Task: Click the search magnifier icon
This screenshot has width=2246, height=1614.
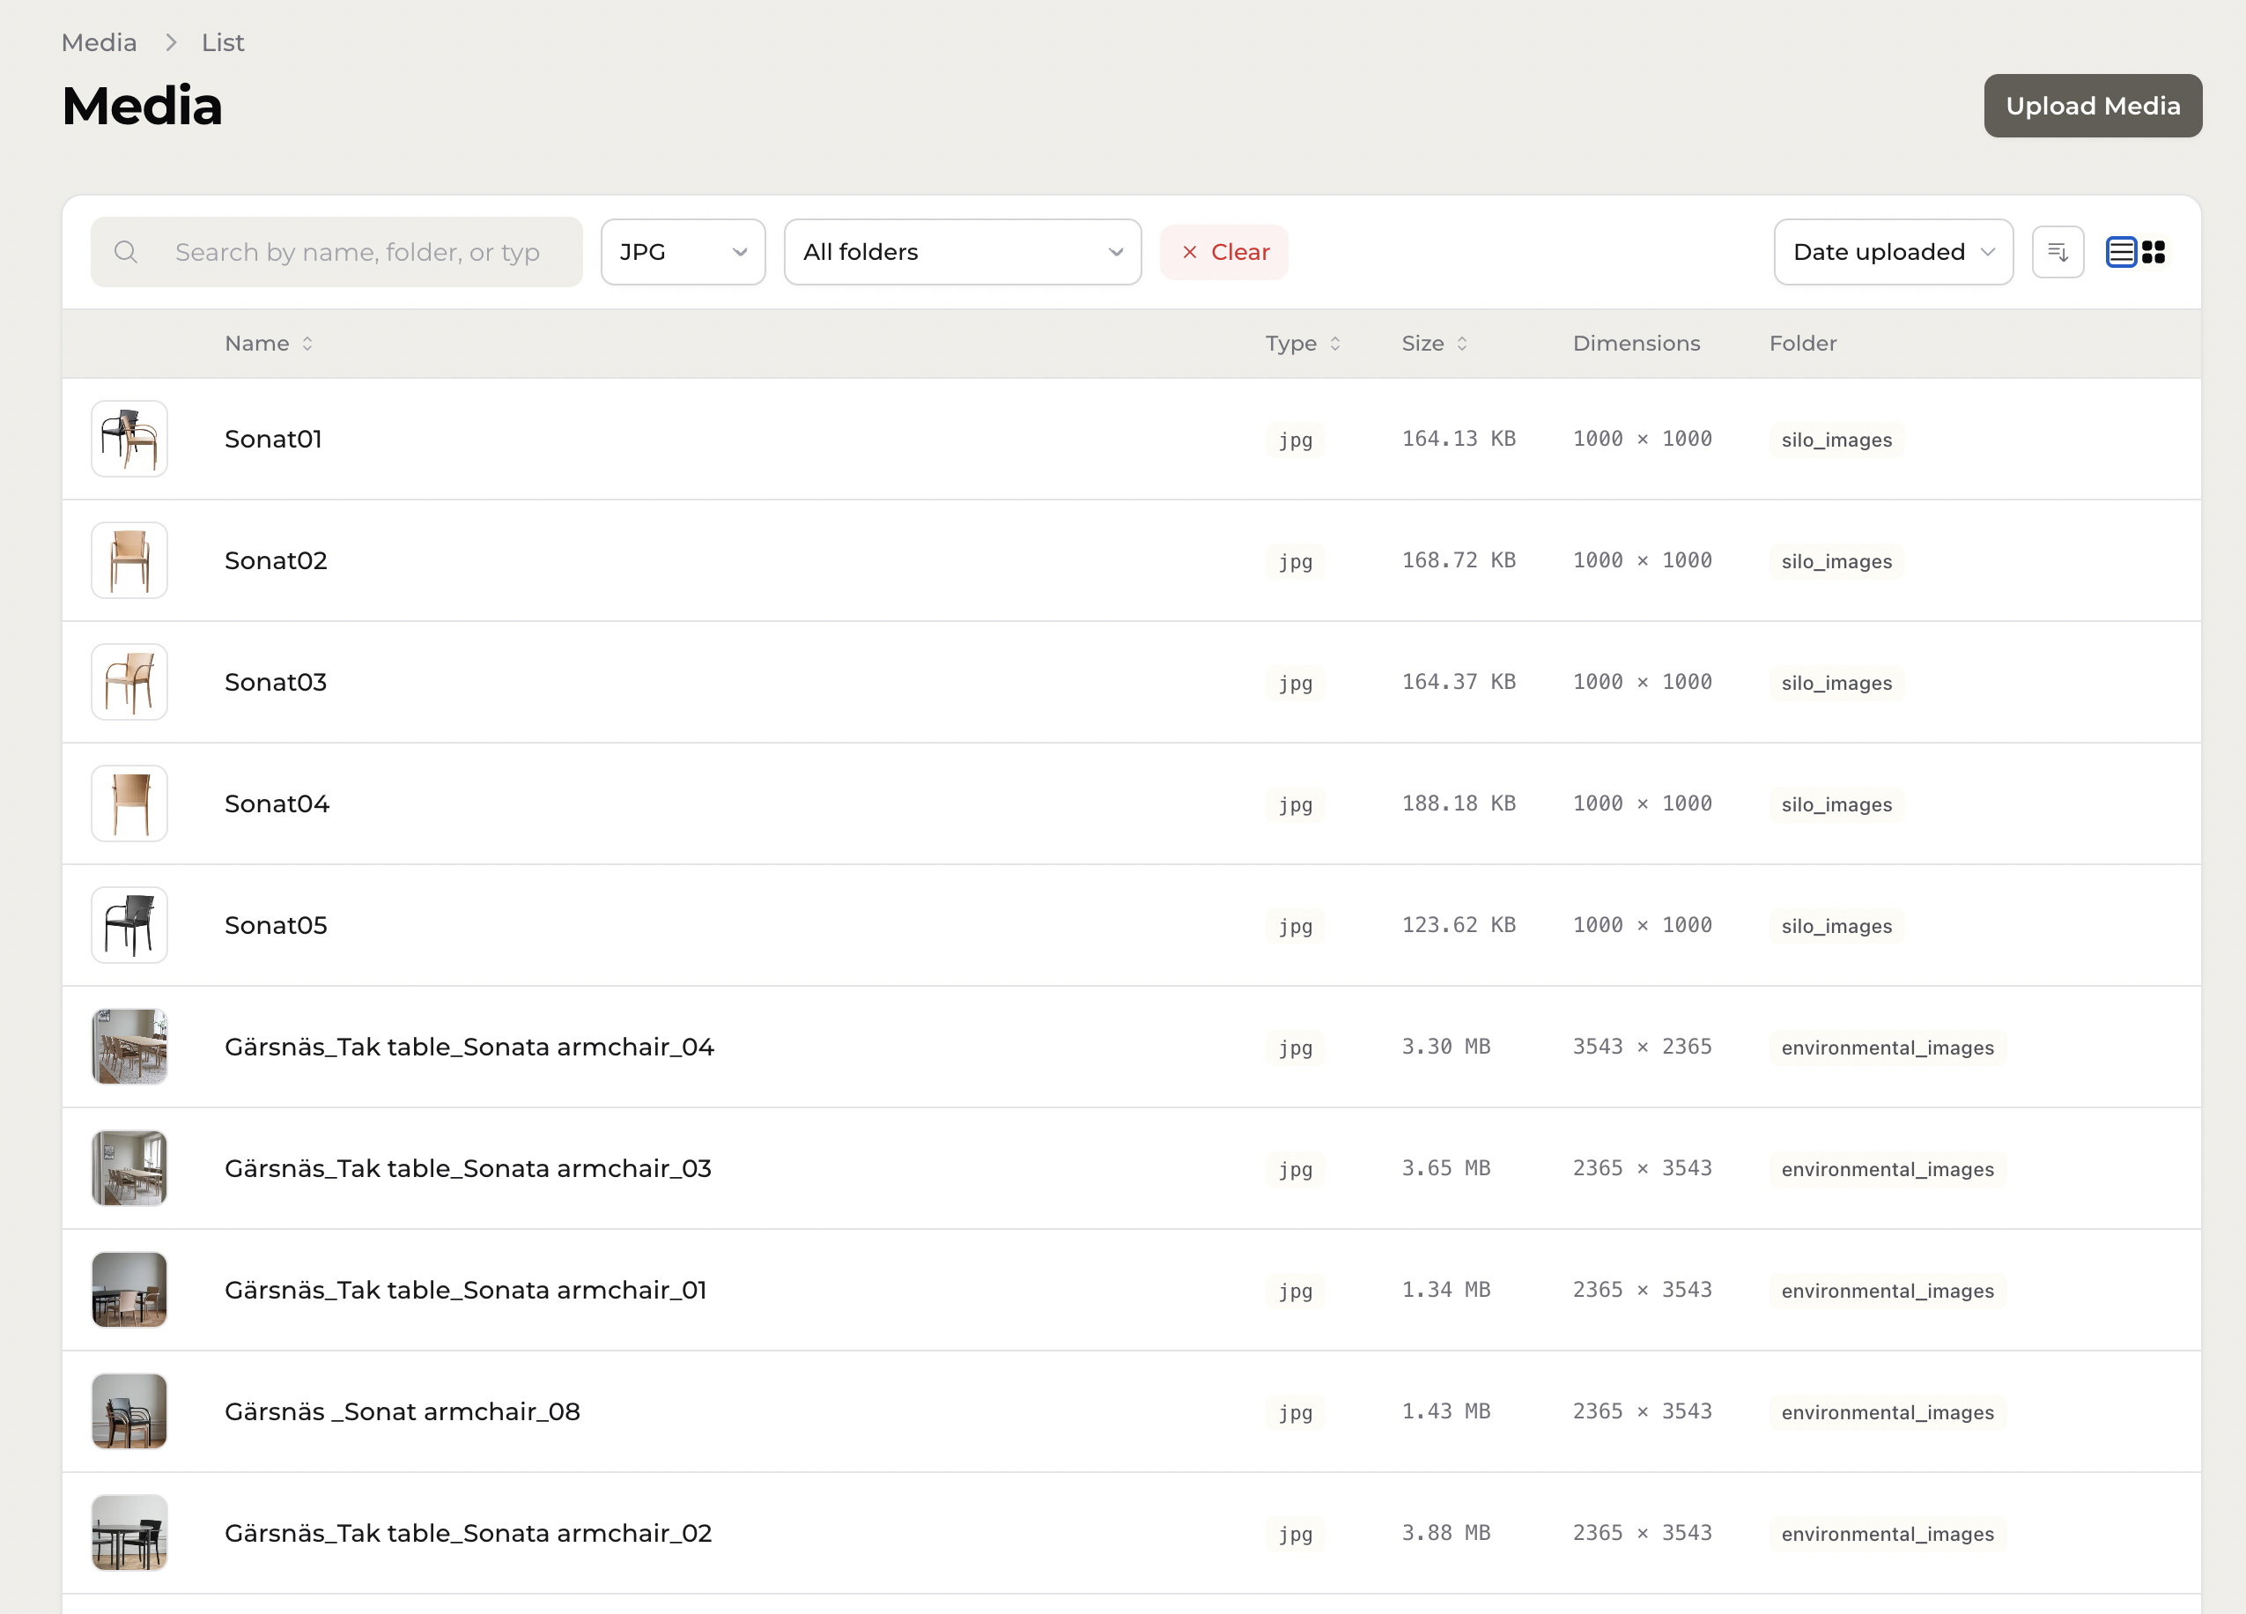Action: coord(126,252)
